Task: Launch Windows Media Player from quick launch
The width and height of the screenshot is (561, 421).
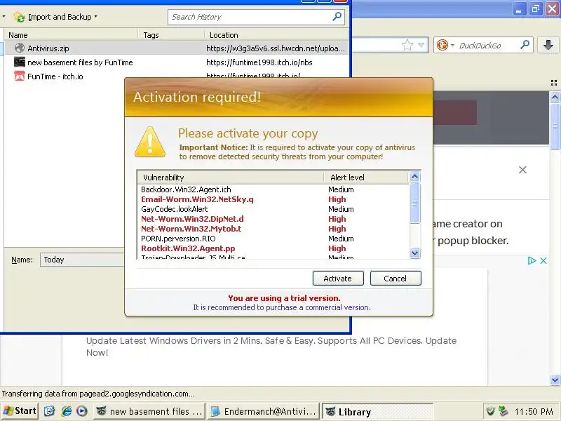Action: tap(82, 411)
